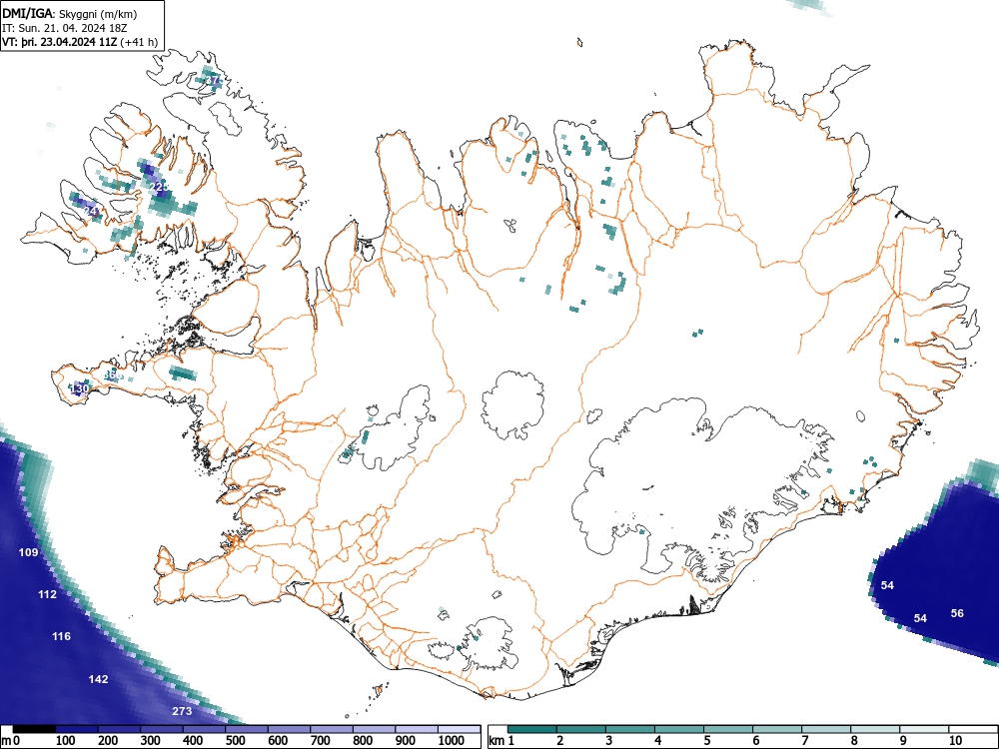The height and width of the screenshot is (749, 999).
Task: Click the '56' value in southeast sea
Action: pyautogui.click(x=957, y=613)
